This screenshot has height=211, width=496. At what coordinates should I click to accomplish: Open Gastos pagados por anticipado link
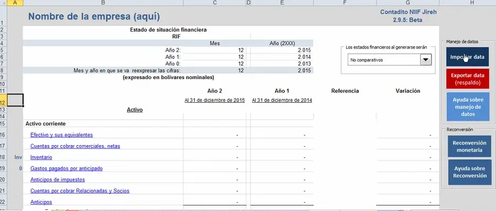67,169
